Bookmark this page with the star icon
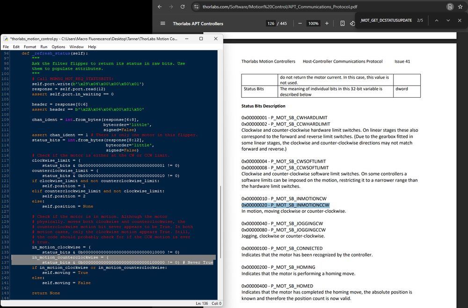The height and width of the screenshot is (308, 468). coord(462,7)
